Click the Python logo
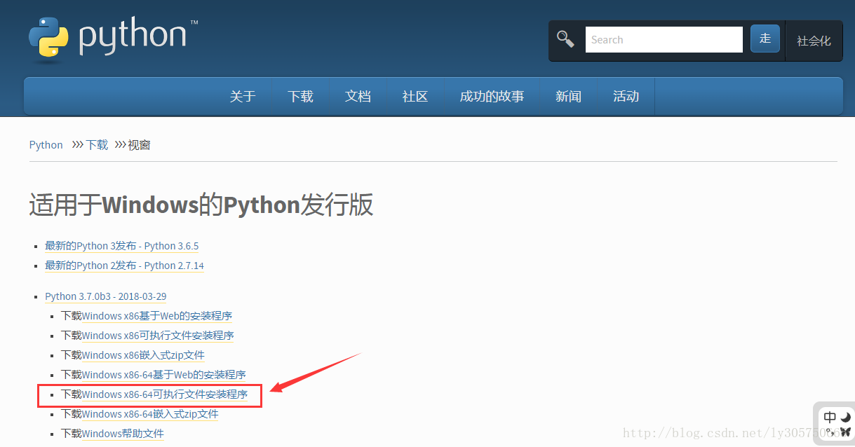855x447 pixels. [x=114, y=38]
